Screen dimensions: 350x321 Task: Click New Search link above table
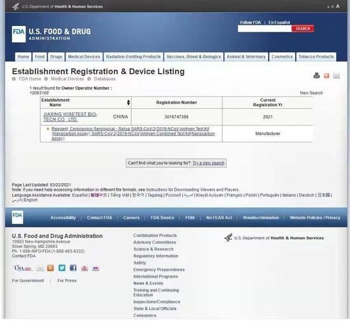(311, 93)
